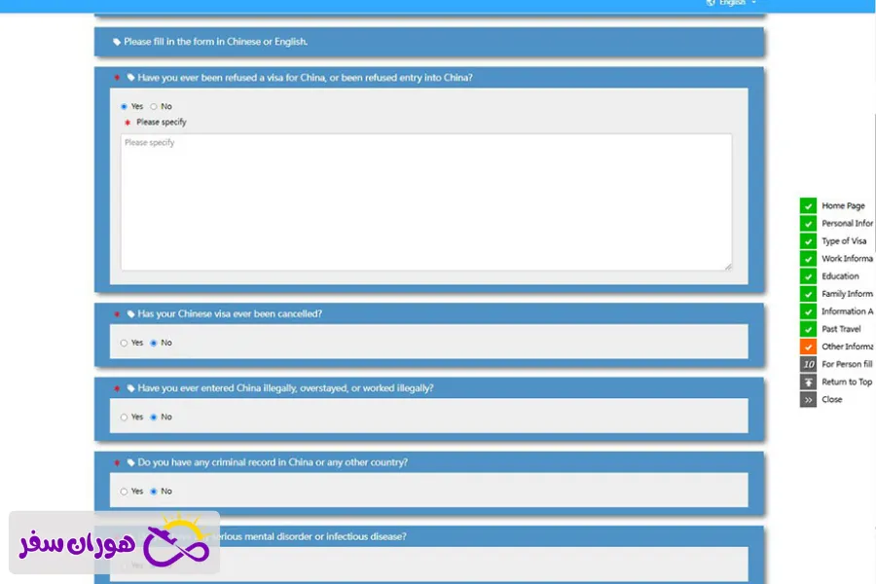Open the English language dropdown
Image resolution: width=876 pixels, height=584 pixels.
pyautogui.click(x=737, y=3)
